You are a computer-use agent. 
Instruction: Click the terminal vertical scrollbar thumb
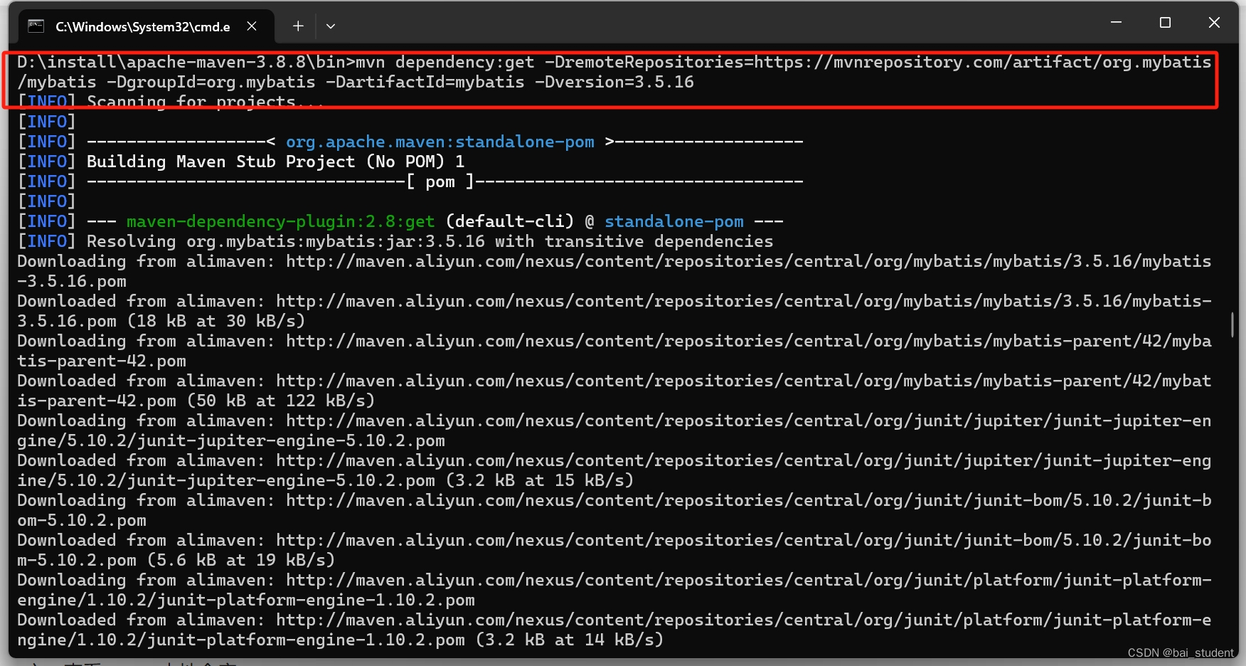1232,324
